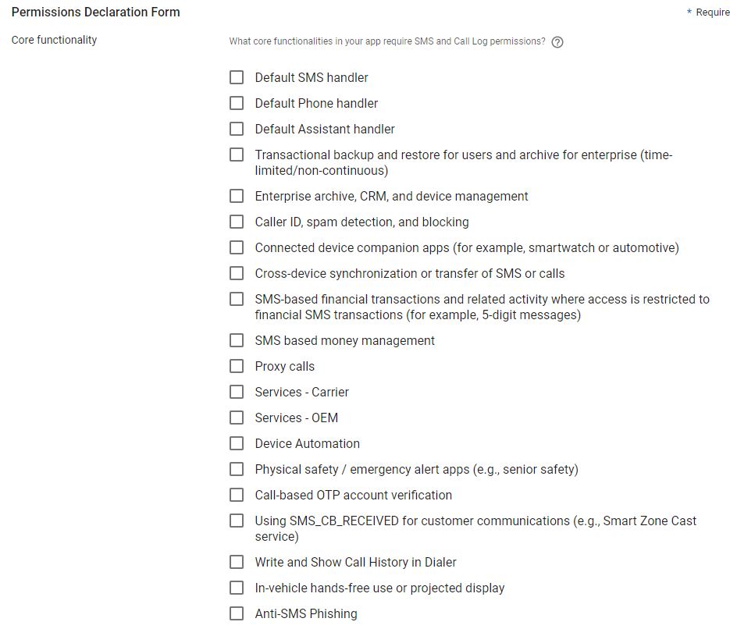Check Using SMS_CB_RECEIVED for customer communications
Image resolution: width=730 pixels, height=629 pixels.
click(237, 521)
